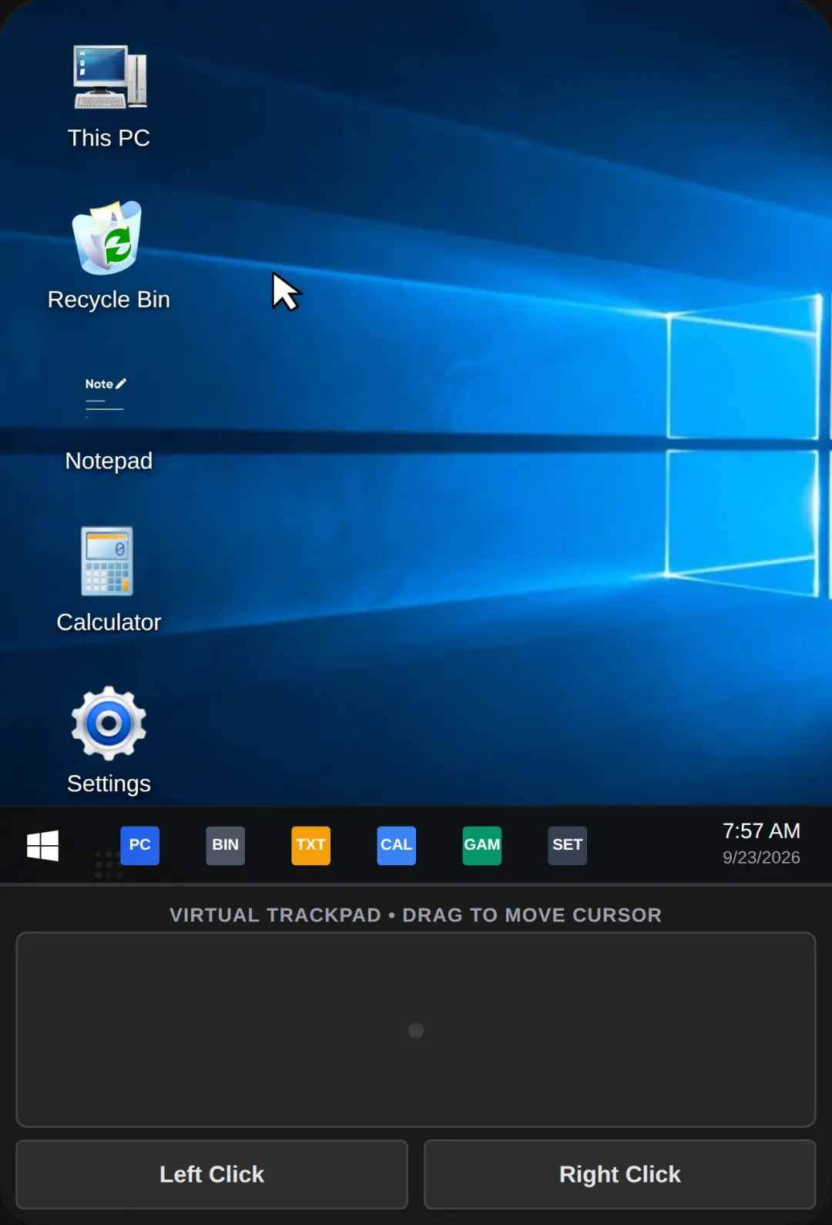Open the SET taskbar shortcut
The width and height of the screenshot is (832, 1225).
[x=567, y=845]
